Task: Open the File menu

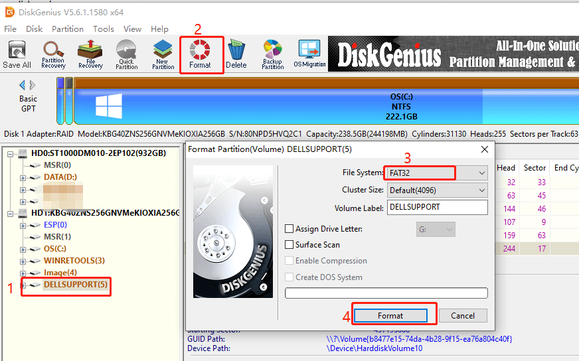Action: 10,29
